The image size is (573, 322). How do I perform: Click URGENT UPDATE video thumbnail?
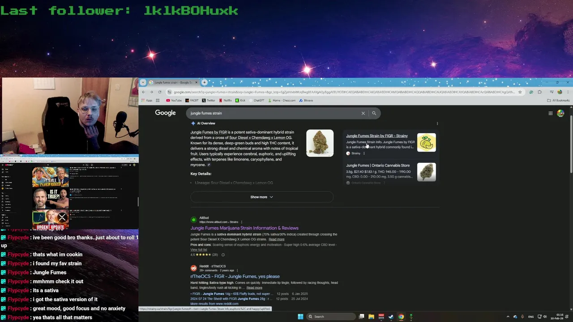50,220
